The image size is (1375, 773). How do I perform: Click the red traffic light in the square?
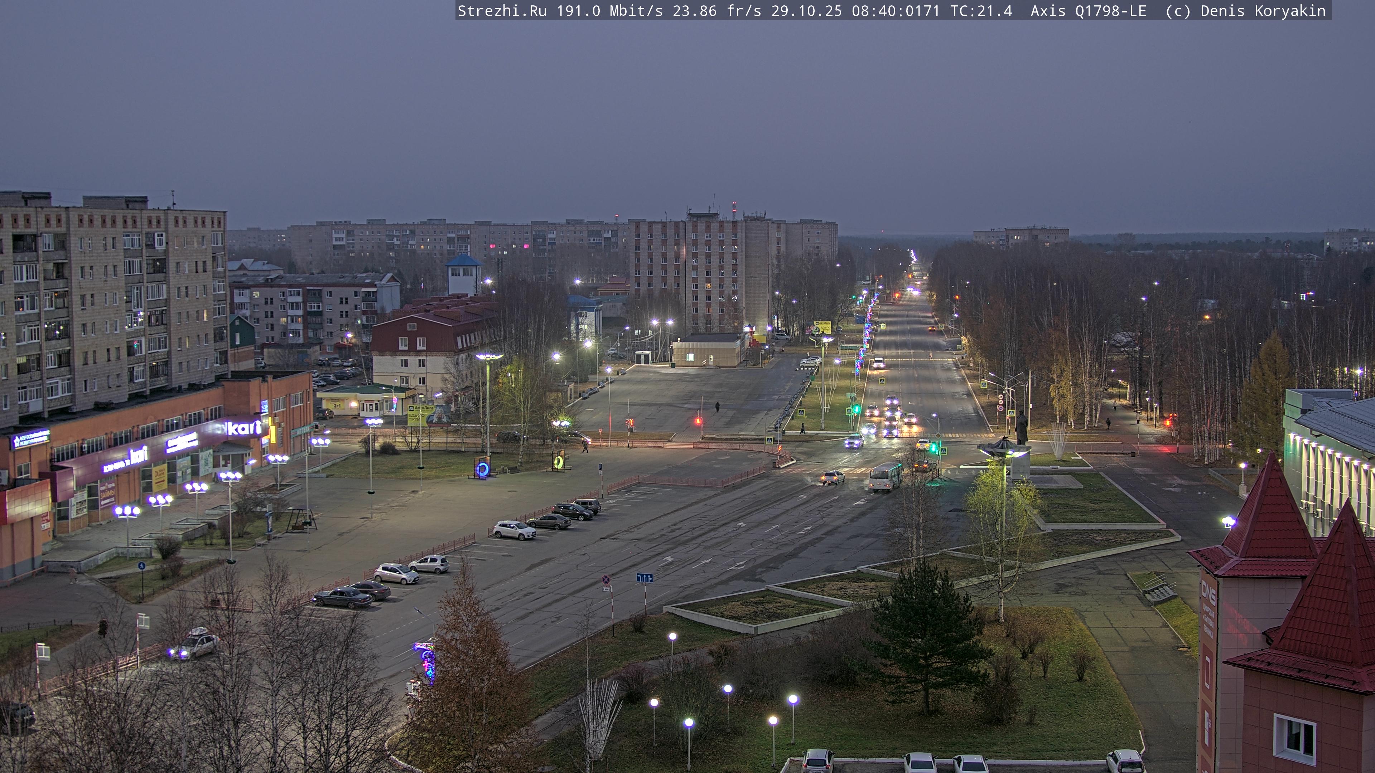point(698,421)
